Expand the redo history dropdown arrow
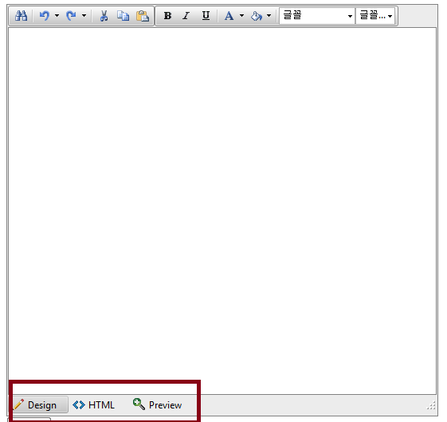The width and height of the screenshot is (447, 422). click(84, 16)
